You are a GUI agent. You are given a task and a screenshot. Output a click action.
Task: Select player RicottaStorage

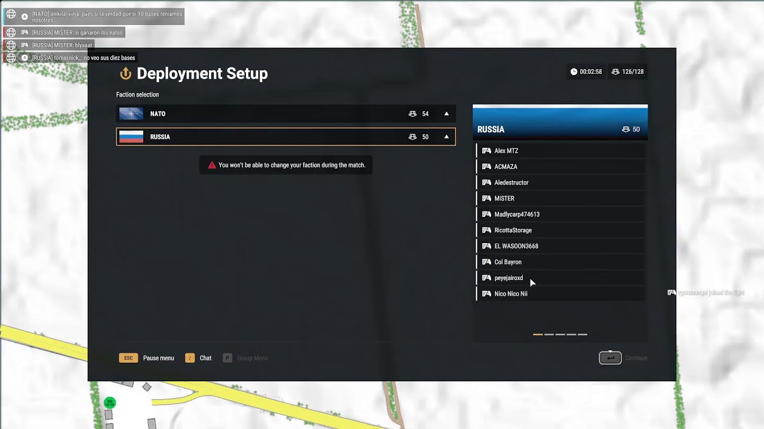(x=560, y=231)
